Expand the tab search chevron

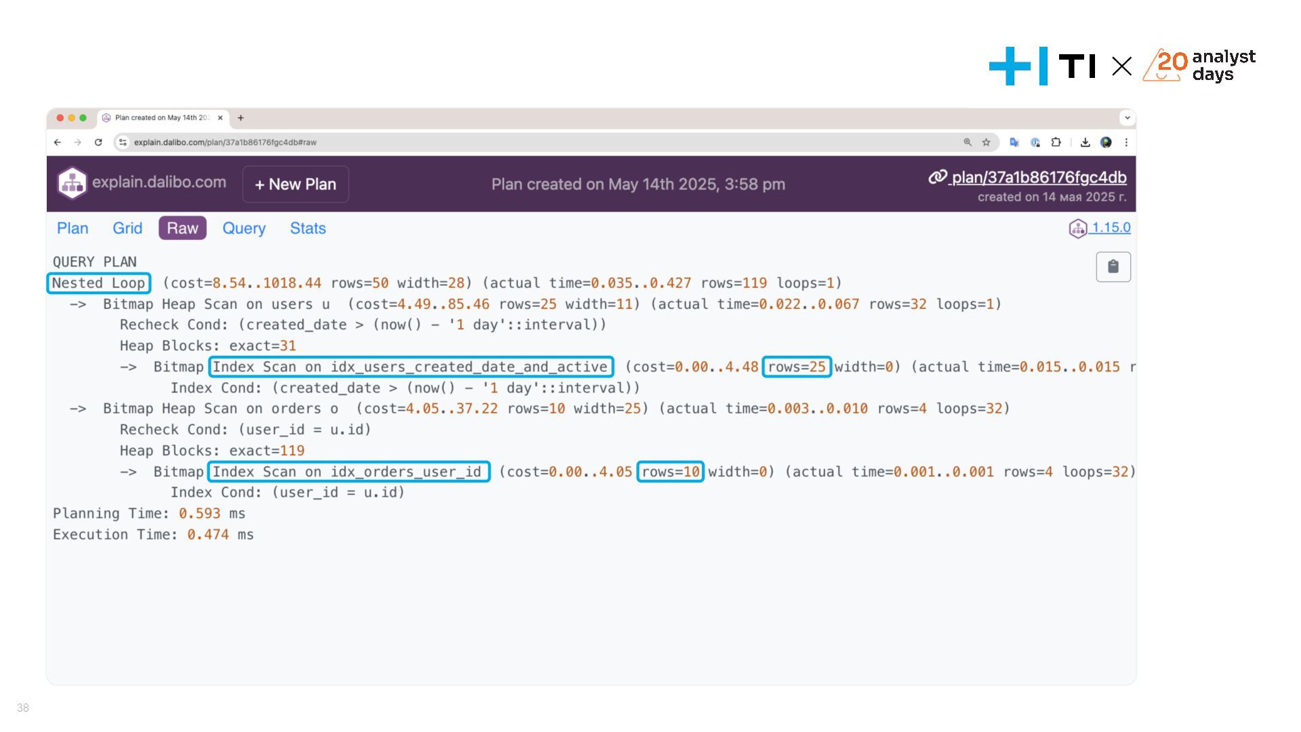(x=1128, y=118)
